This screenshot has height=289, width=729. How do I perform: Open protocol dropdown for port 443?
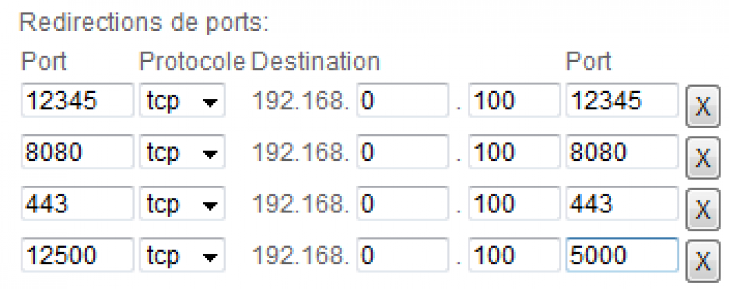182,203
